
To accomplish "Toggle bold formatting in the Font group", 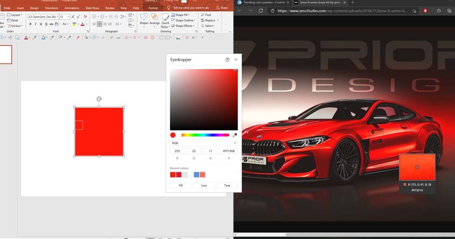I will pos(30,24).
